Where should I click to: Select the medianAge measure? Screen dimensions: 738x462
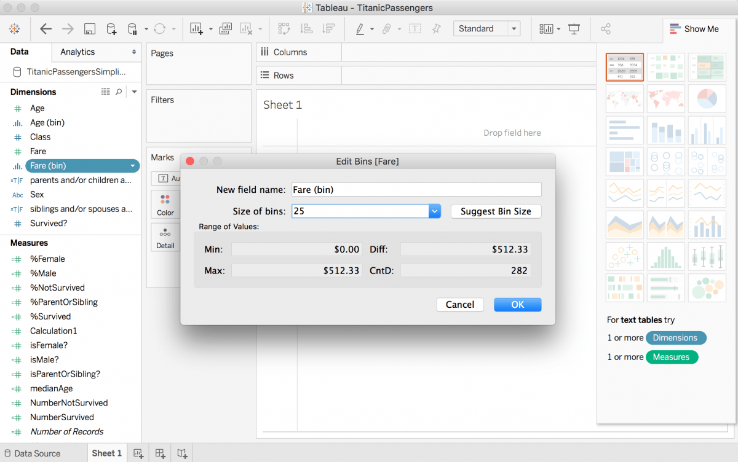pos(52,388)
